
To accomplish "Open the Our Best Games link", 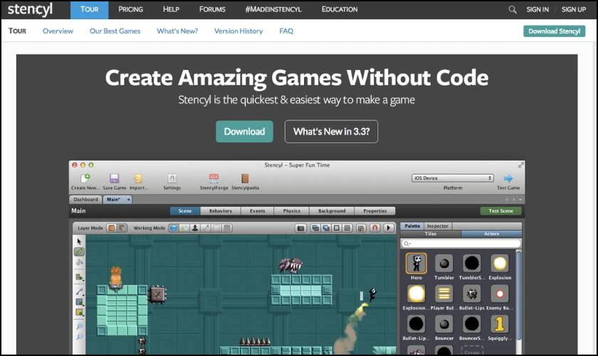I will click(x=115, y=31).
